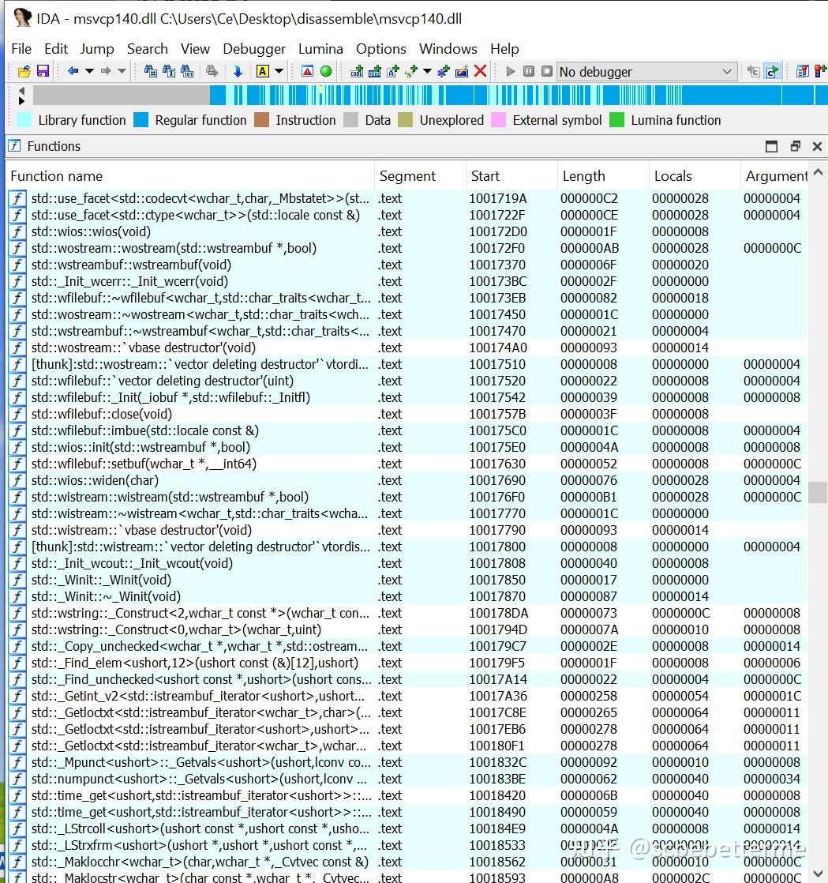Select std::wios::wios(void) function row

tap(407, 231)
